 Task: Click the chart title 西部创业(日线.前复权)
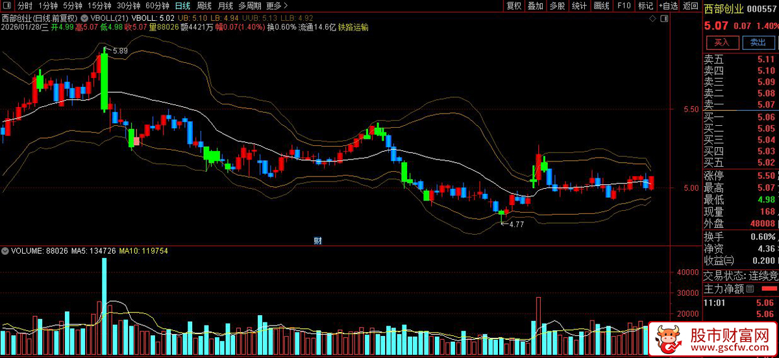tap(40, 18)
